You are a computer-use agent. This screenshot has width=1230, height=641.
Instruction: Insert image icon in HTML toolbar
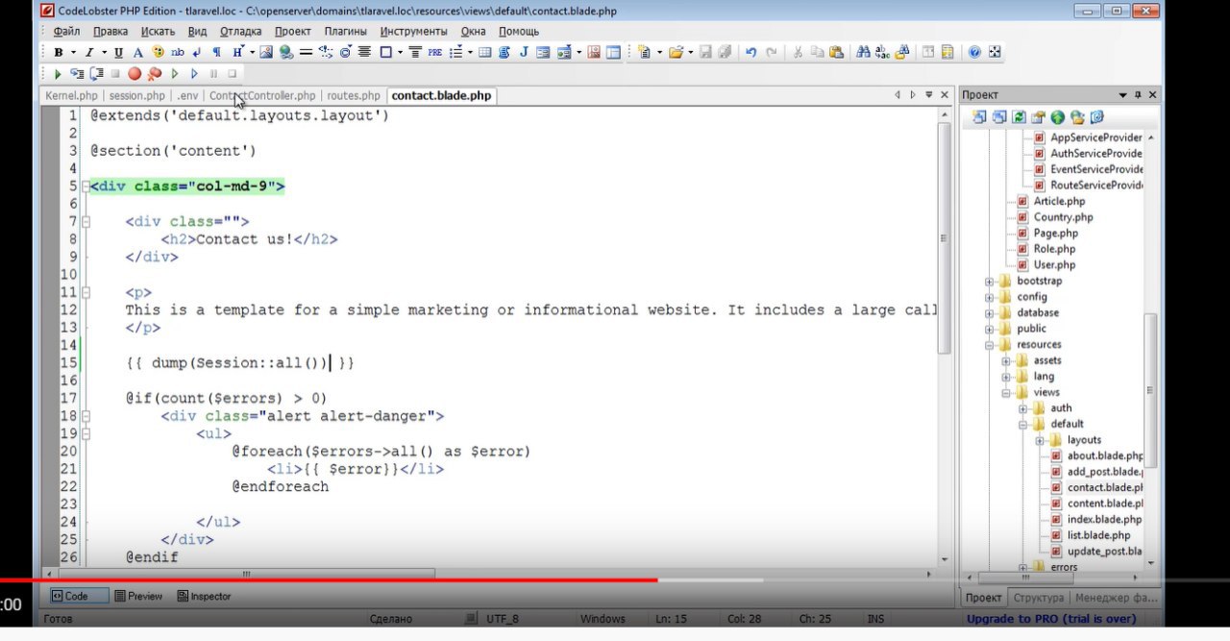266,53
